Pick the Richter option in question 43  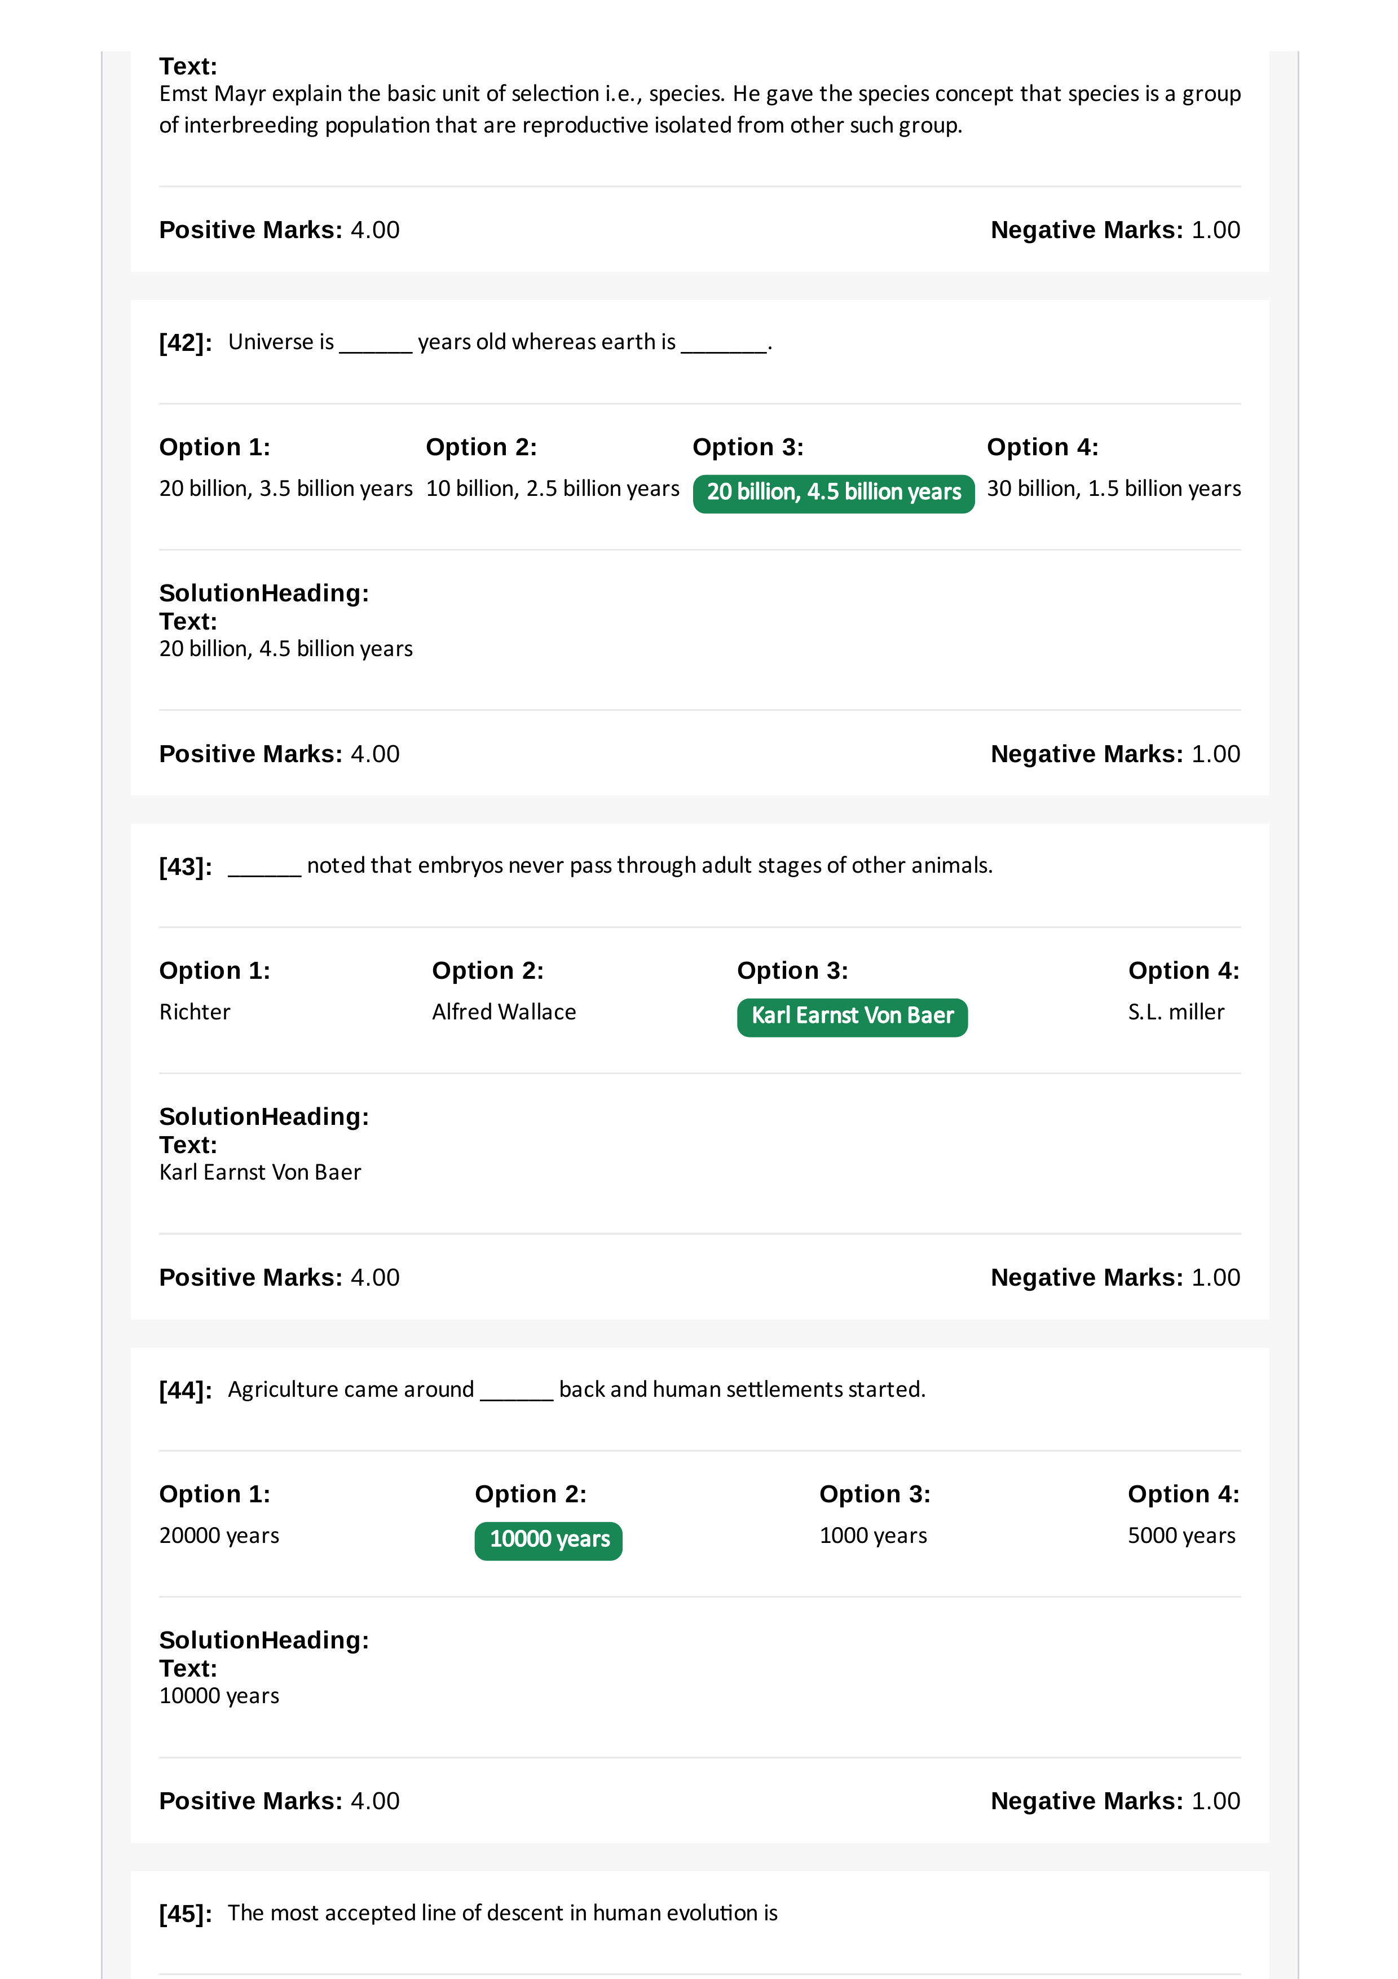[x=195, y=1012]
